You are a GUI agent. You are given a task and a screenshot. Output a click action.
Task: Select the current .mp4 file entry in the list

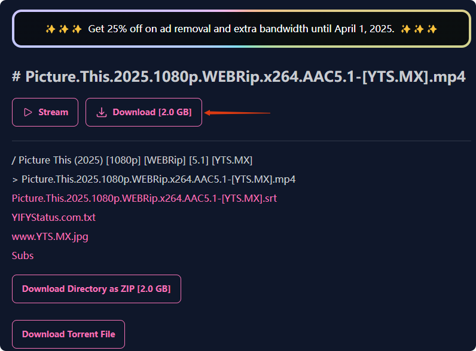point(158,179)
